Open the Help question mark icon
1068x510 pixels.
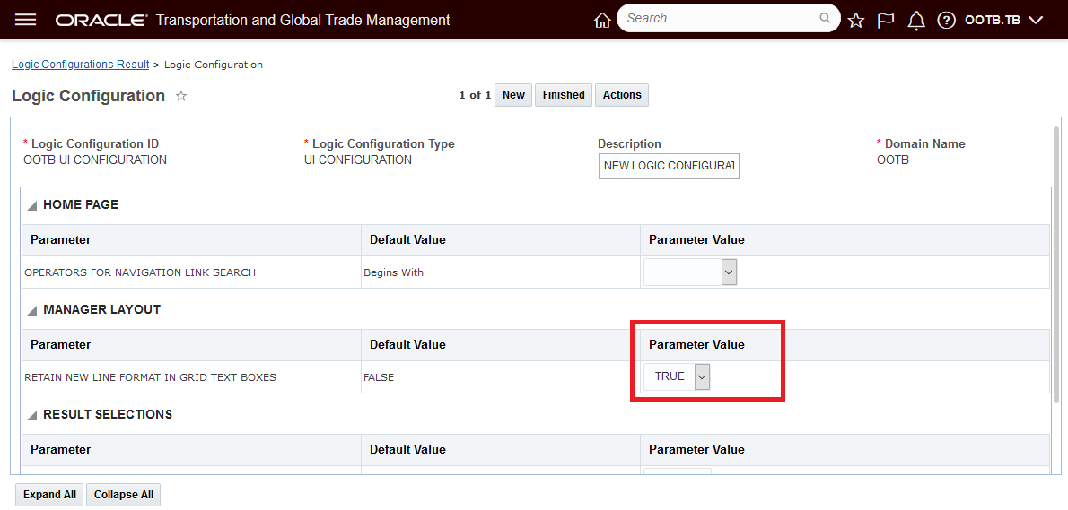[x=946, y=21]
